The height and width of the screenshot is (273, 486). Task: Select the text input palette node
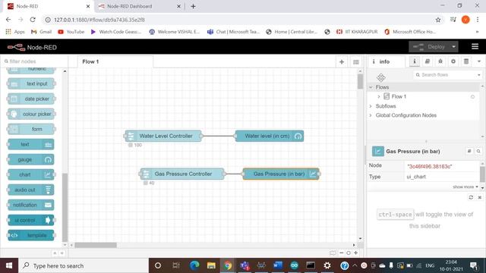(31, 83)
